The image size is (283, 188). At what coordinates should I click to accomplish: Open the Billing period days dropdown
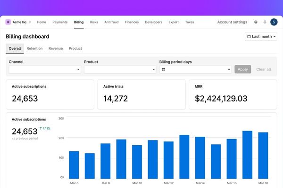pos(195,69)
